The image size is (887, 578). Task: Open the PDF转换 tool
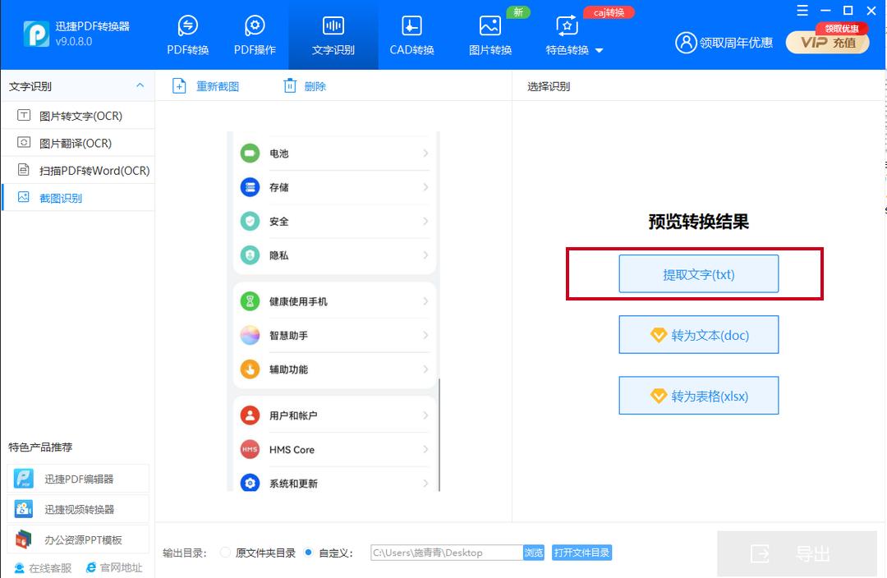187,34
